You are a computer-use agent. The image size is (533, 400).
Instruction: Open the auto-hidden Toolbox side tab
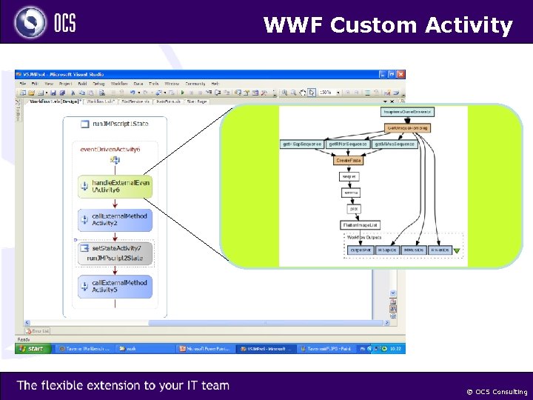[18, 111]
